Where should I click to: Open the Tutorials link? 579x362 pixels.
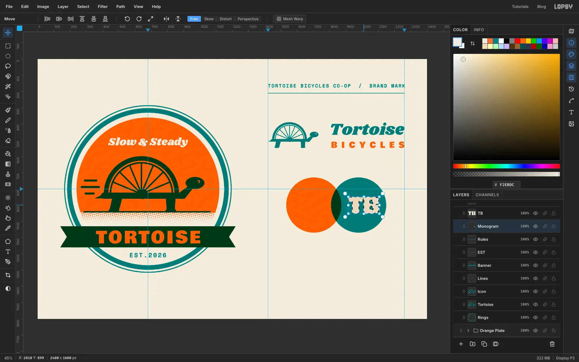coord(520,7)
